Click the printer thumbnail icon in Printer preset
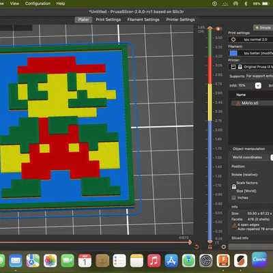This screenshot has width=273, height=273. coord(233,67)
